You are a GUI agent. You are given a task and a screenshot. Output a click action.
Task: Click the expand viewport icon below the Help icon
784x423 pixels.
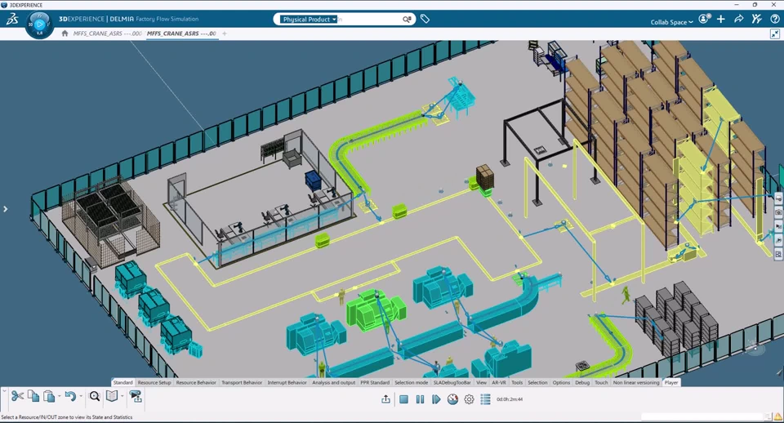coord(775,33)
